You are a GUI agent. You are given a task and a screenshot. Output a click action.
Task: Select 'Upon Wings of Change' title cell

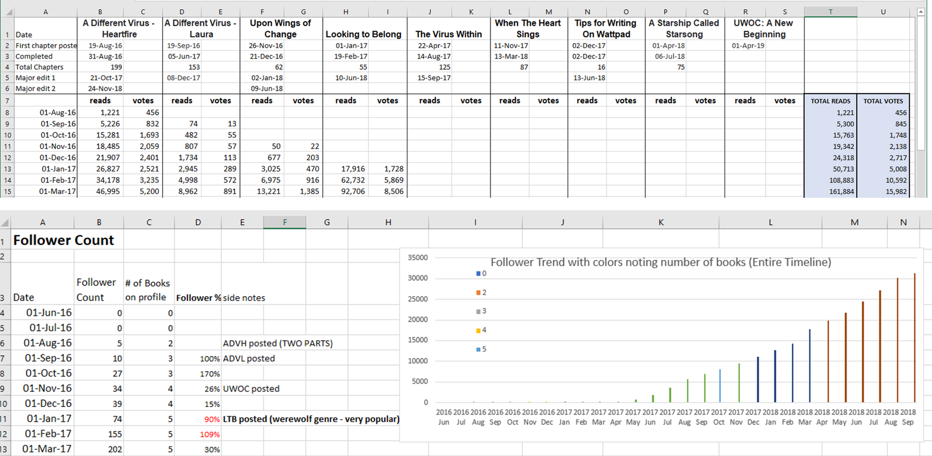281,29
